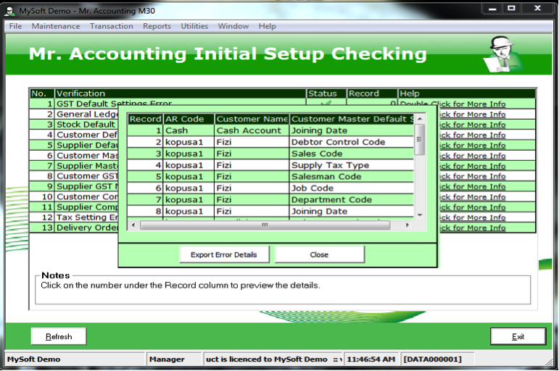Screen dimensions: 559x371
Task: Click the AR Code column header
Action: click(x=189, y=119)
